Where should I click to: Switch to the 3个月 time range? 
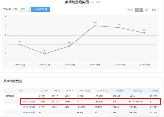[x=130, y=10]
